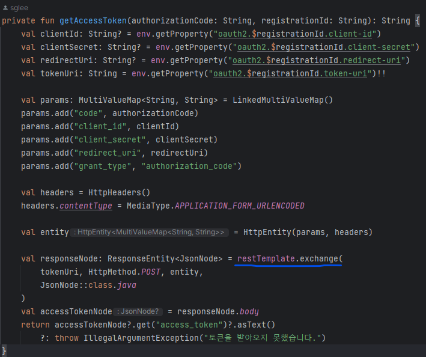Click the "oauth2.$registrationId.token-uri" property string
The height and width of the screenshot is (357, 426).
point(290,74)
